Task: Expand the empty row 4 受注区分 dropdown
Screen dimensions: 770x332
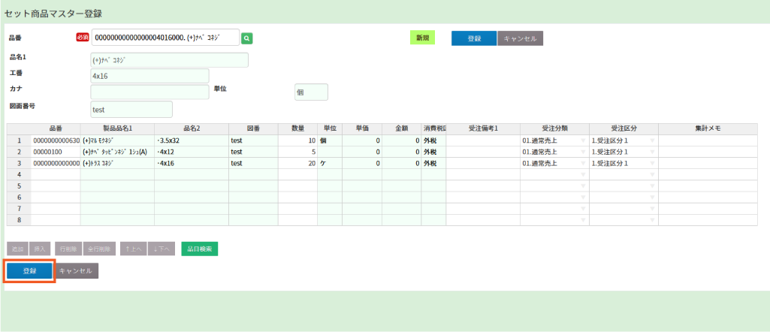Action: [652, 174]
